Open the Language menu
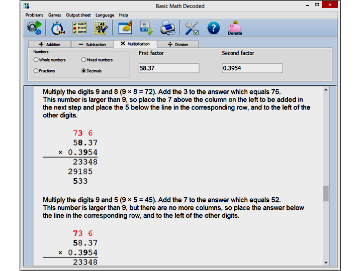Image resolution: width=362 pixels, height=271 pixels. coord(105,15)
